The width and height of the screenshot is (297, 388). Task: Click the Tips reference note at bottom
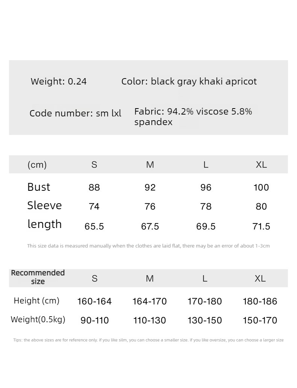pyautogui.click(x=148, y=340)
